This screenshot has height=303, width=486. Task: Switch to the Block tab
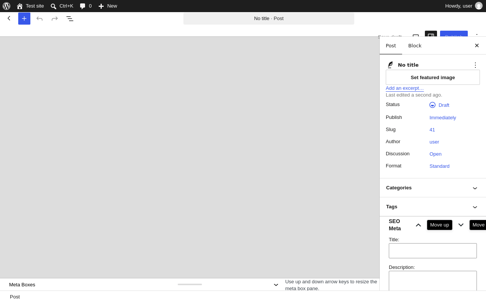point(415,46)
